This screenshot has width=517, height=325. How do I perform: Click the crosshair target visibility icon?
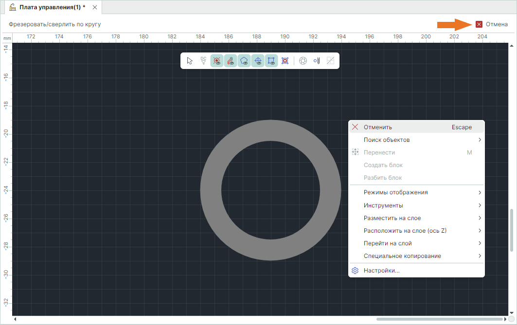258,61
